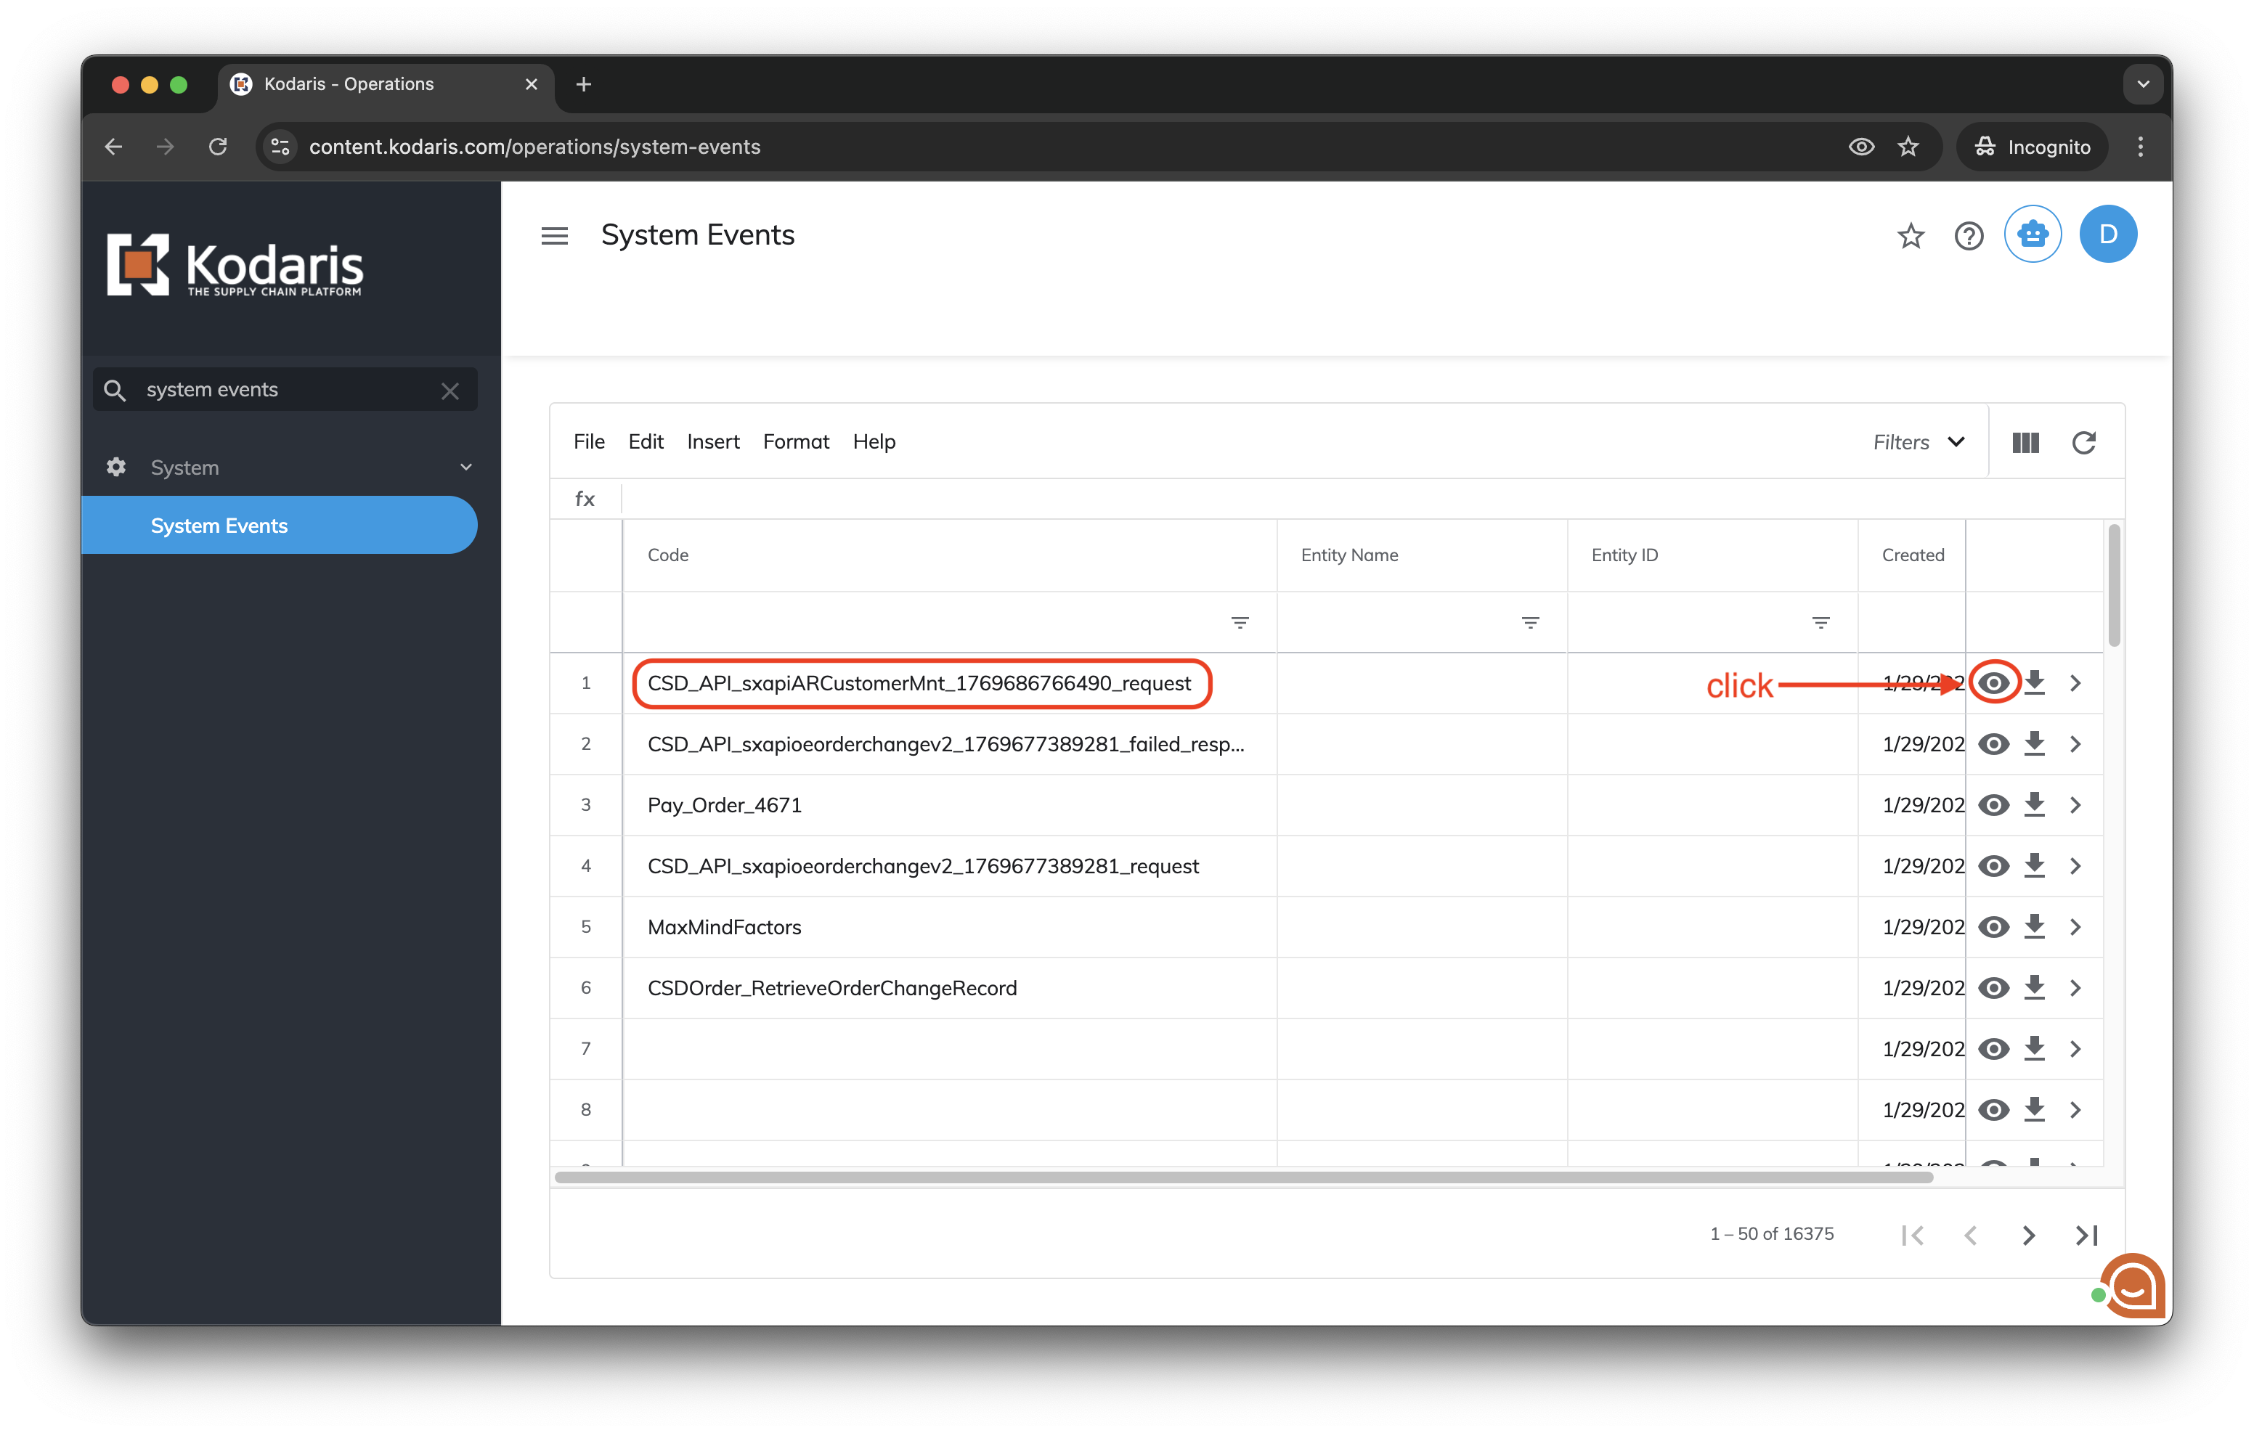The height and width of the screenshot is (1433, 2254).
Task: Open the Insert menu
Action: coord(712,442)
